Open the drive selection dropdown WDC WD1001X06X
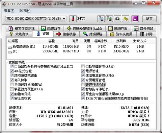This screenshot has width=162, height=133. tap(36, 19)
